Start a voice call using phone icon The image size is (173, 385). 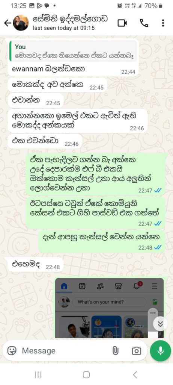click(144, 23)
